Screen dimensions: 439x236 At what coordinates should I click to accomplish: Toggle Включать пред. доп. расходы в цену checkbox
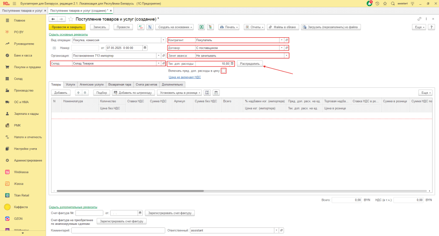click(223, 71)
